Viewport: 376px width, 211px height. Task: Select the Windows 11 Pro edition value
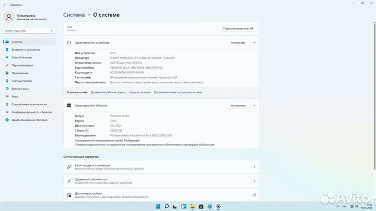click(x=120, y=116)
